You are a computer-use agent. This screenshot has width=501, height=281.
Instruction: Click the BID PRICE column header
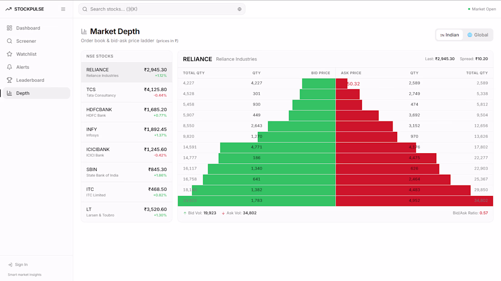[x=321, y=73]
